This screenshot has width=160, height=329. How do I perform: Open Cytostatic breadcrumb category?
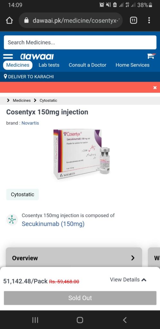point(48,101)
